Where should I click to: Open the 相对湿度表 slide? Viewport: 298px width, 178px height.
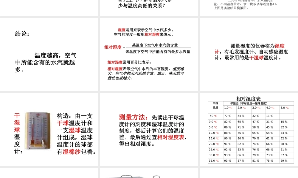point(249,129)
